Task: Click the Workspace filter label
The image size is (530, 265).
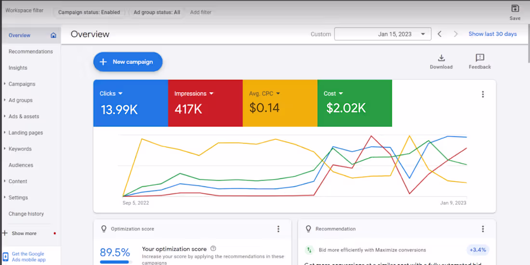Action: [x=25, y=10]
